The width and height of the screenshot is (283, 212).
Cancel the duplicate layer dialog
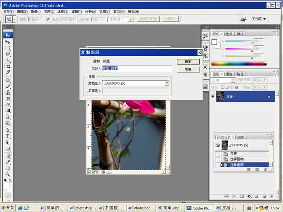[188, 69]
